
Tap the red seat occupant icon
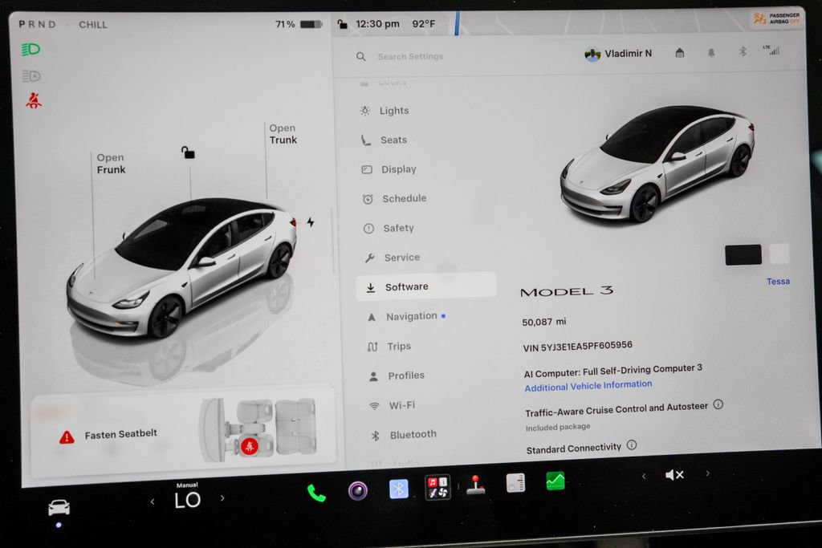pyautogui.click(x=250, y=446)
